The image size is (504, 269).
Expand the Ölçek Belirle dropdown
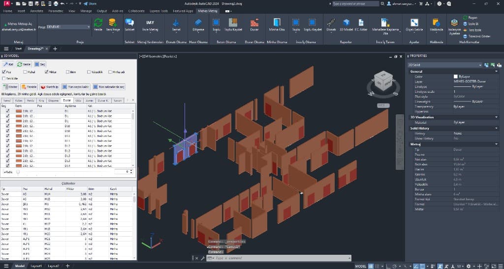(414, 32)
